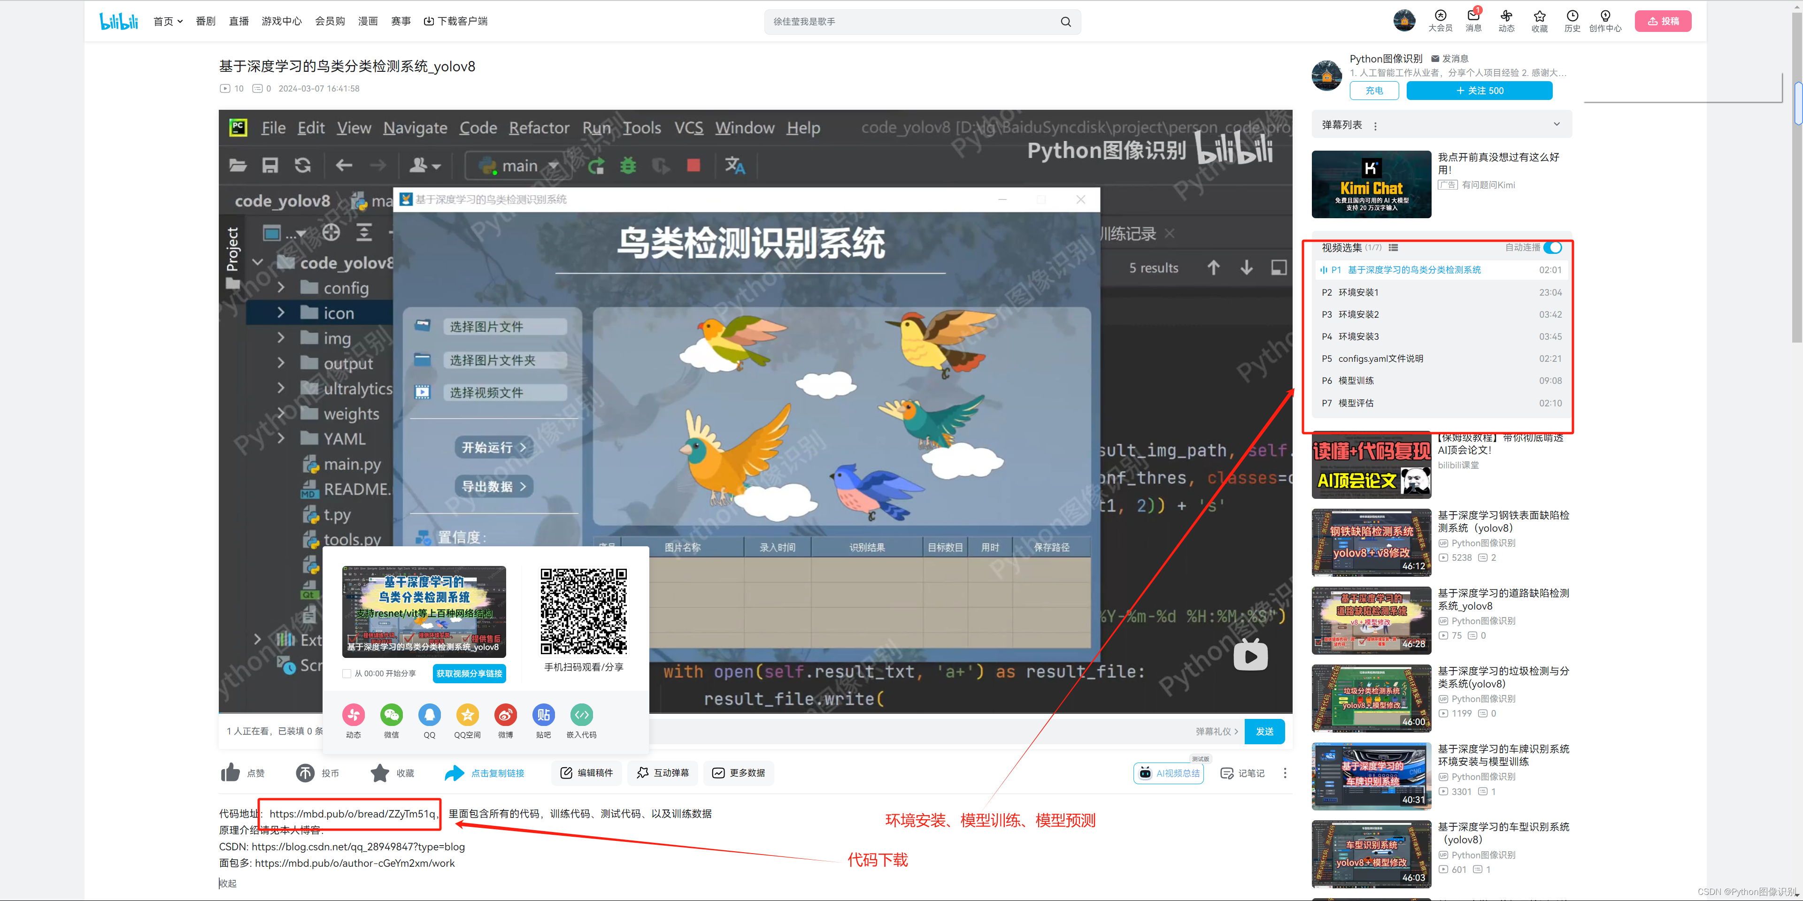Select P2 环境安装1 in playlist
Screen dimensions: 1803x901
pos(1442,292)
